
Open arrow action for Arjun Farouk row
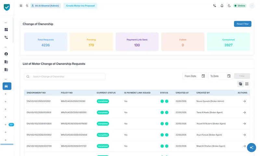[x=244, y=135]
